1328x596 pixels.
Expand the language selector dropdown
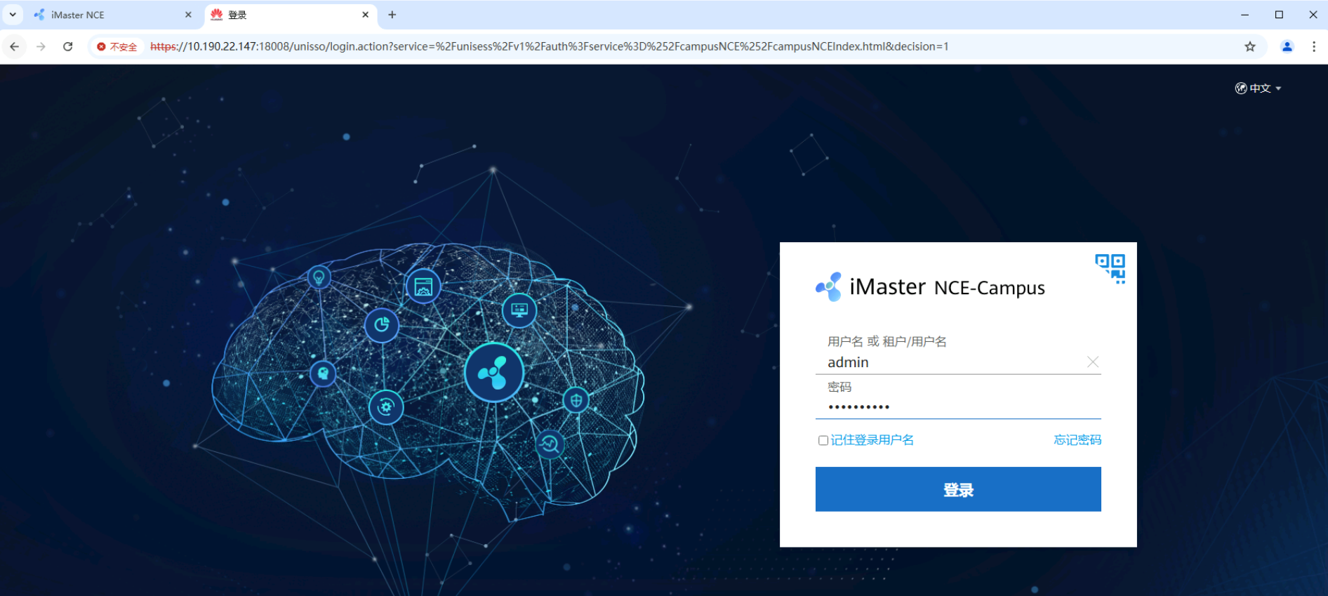pos(1259,88)
